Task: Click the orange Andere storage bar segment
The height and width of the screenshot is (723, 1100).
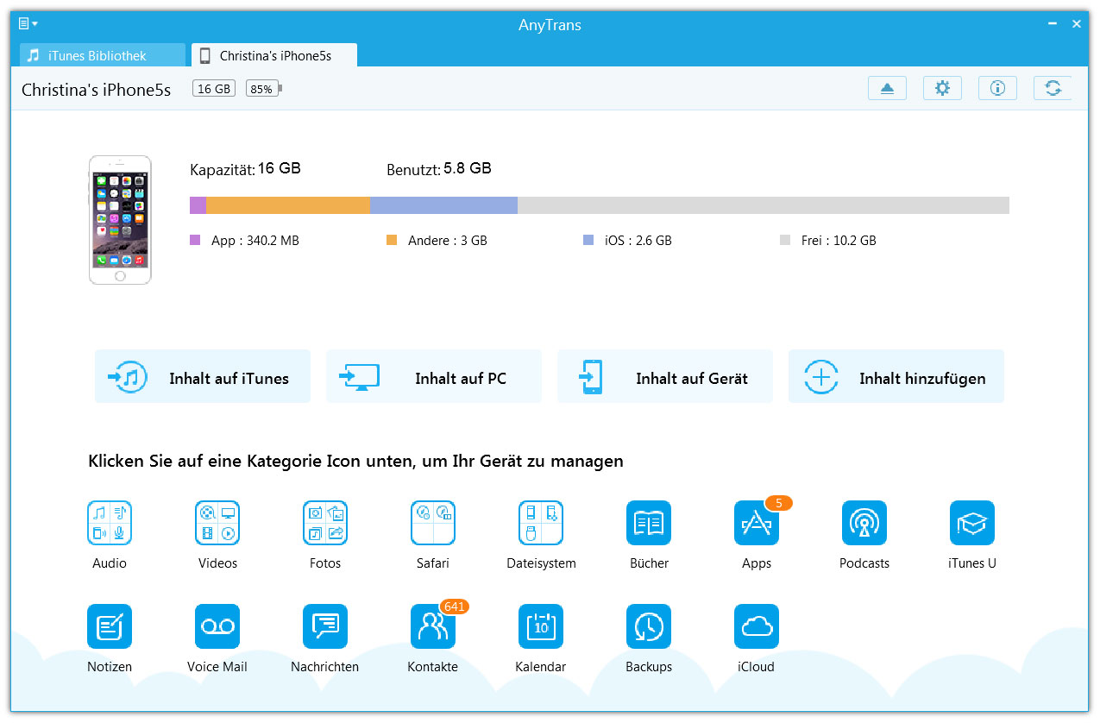Action: [288, 205]
